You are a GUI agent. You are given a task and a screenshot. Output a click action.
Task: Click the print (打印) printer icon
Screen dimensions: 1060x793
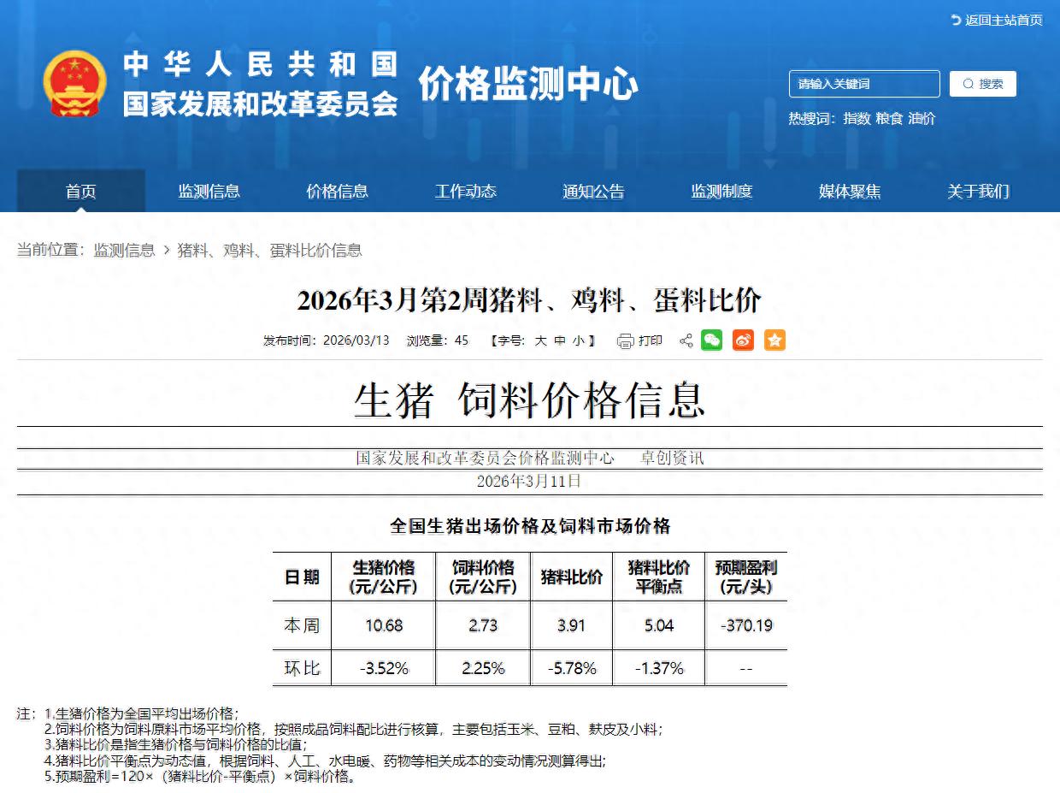[x=625, y=341]
